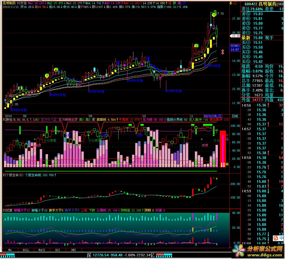This screenshot has height=259, width=285.
Task: Click the 强弱分界线:50 legend
Action: [x=177, y=120]
